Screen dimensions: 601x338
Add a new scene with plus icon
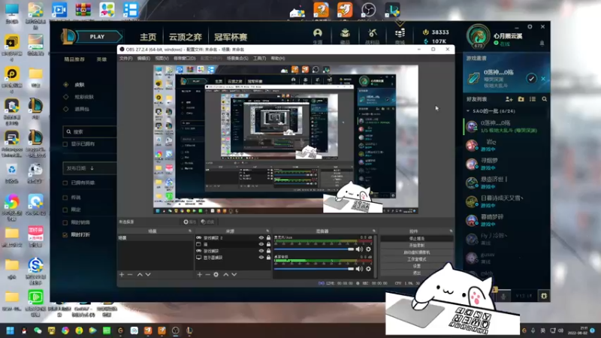[122, 275]
